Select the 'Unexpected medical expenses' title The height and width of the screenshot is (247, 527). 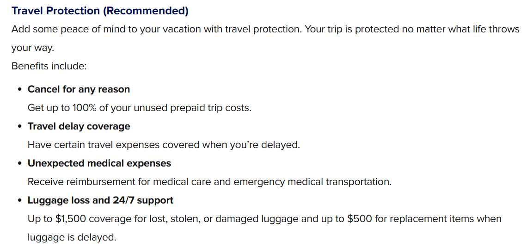point(99,163)
